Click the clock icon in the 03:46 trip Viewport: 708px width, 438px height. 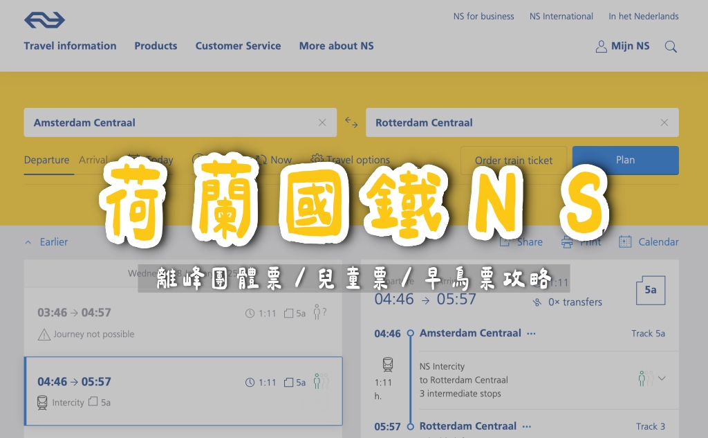click(250, 313)
